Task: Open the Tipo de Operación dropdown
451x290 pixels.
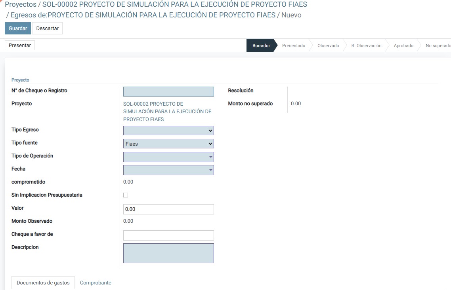Action: coord(168,157)
